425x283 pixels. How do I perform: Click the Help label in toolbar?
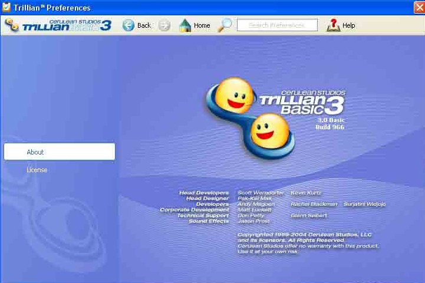click(348, 25)
